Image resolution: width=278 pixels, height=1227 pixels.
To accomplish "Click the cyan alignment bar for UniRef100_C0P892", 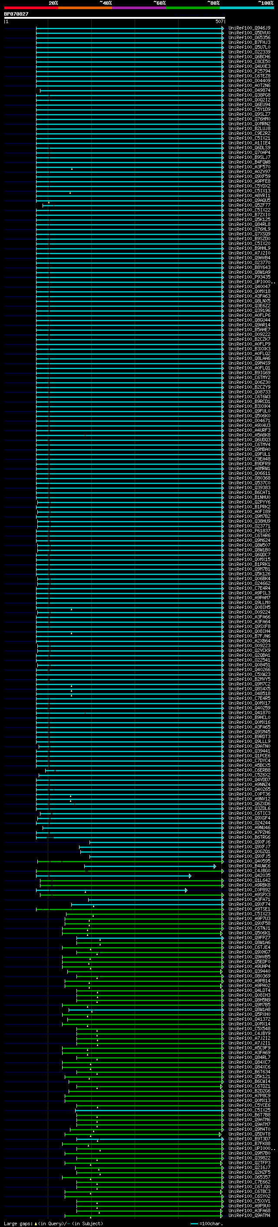I will coord(112,890).
